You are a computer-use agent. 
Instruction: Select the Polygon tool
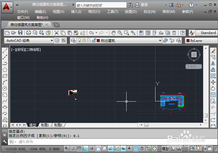tap(5, 70)
